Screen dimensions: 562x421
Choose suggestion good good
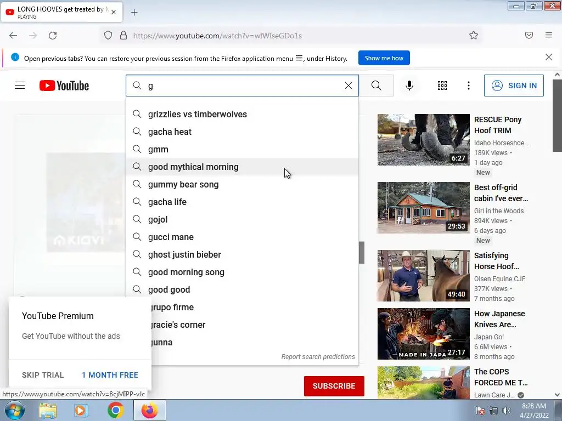242,289
